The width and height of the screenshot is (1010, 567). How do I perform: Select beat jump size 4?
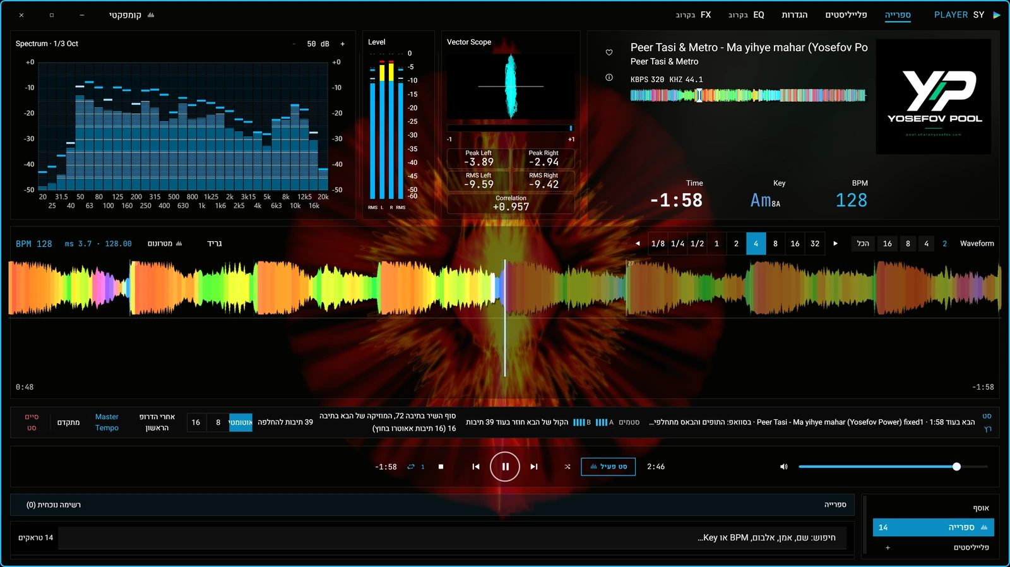tap(756, 244)
